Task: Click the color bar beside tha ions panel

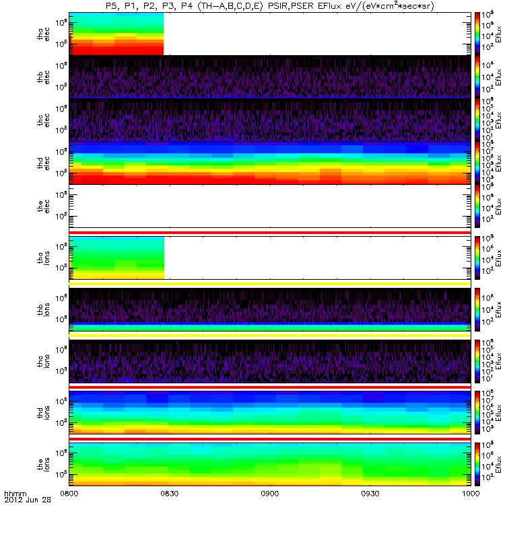Action: tap(477, 258)
